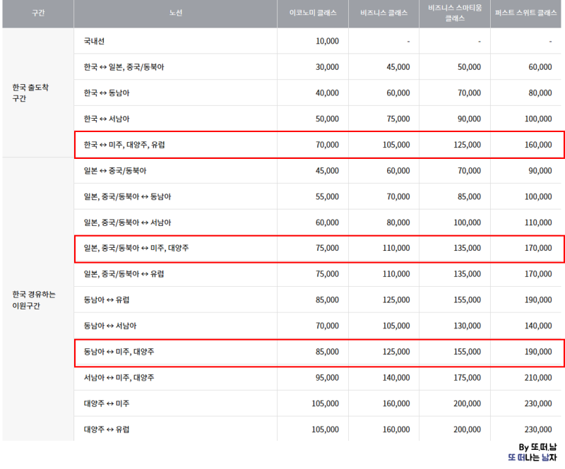
Task: Click the 퍼스트 스위트 클래스 header
Action: (x=525, y=13)
